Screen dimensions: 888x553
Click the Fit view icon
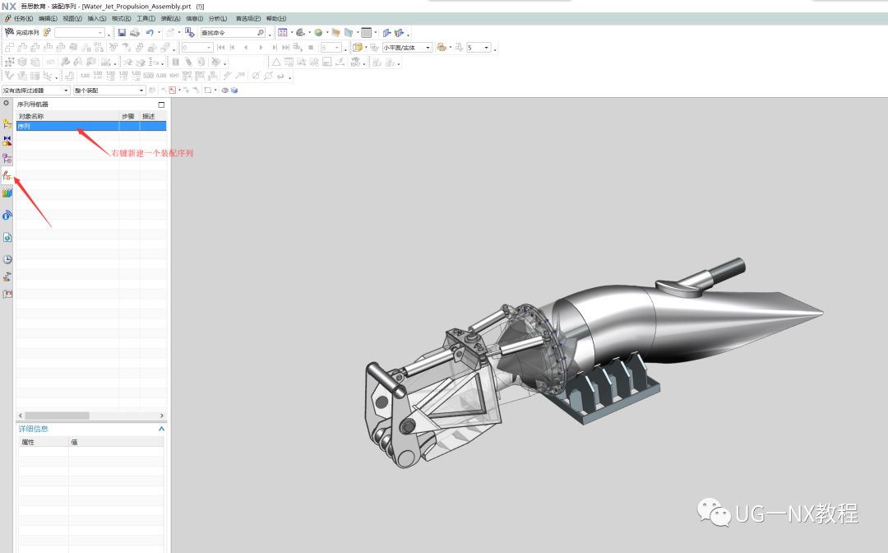click(x=283, y=33)
